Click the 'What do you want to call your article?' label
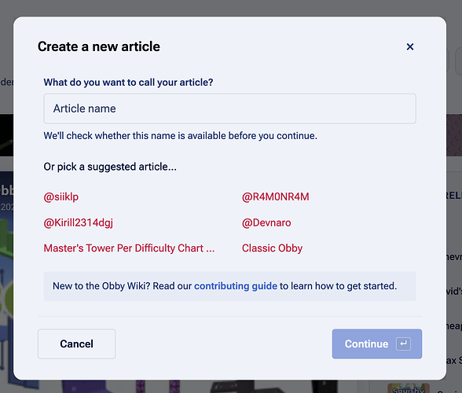This screenshot has height=393, width=462. [x=128, y=83]
